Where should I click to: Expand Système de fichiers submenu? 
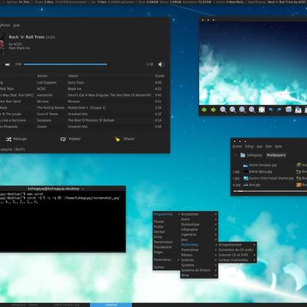tap(199, 270)
